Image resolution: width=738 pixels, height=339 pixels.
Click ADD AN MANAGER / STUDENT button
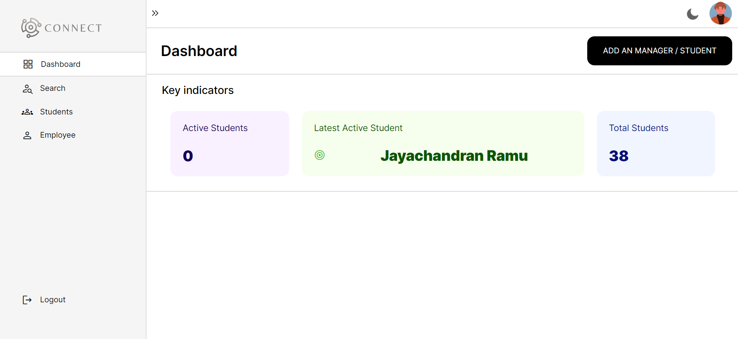click(659, 51)
